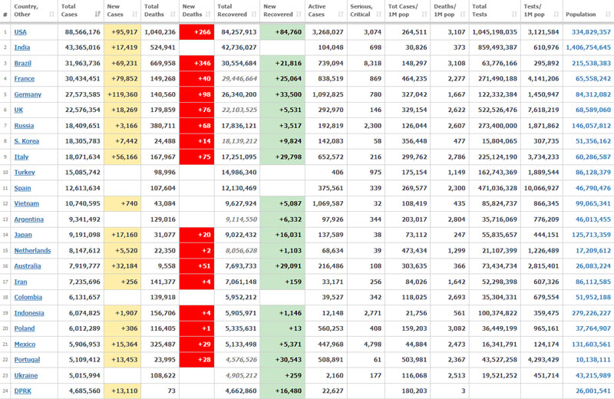
Task: Open the Turkey country link
Action: (25, 173)
